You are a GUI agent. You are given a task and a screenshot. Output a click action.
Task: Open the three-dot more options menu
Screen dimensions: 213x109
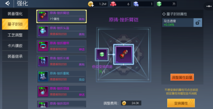point(209,6)
